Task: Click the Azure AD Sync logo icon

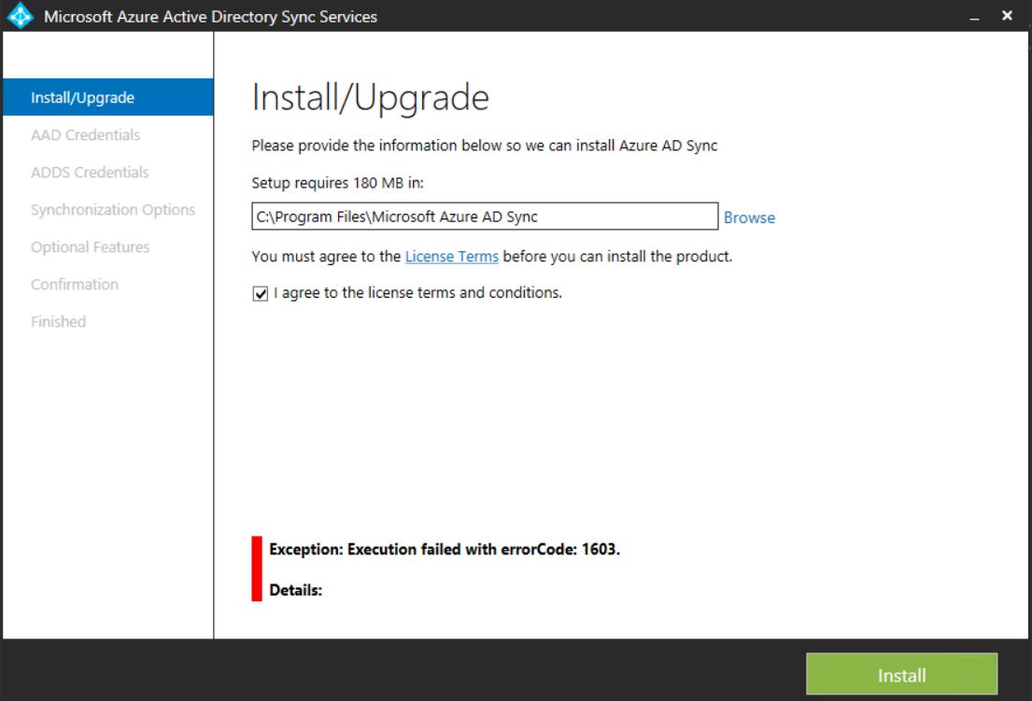Action: 21,16
